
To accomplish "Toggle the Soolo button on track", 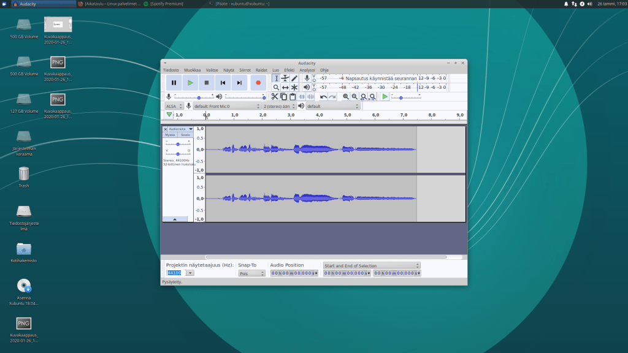I will click(185, 135).
